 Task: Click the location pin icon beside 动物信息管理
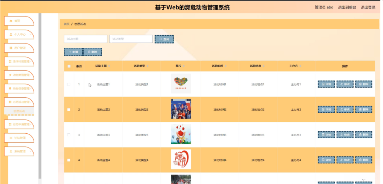(10, 88)
